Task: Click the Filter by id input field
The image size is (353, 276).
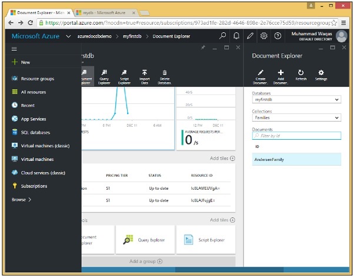Action: click(296, 136)
